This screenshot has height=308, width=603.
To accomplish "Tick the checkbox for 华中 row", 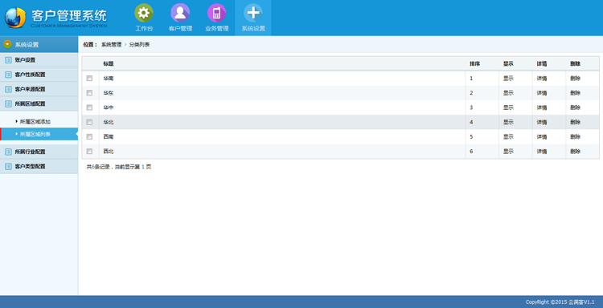I will point(89,107).
